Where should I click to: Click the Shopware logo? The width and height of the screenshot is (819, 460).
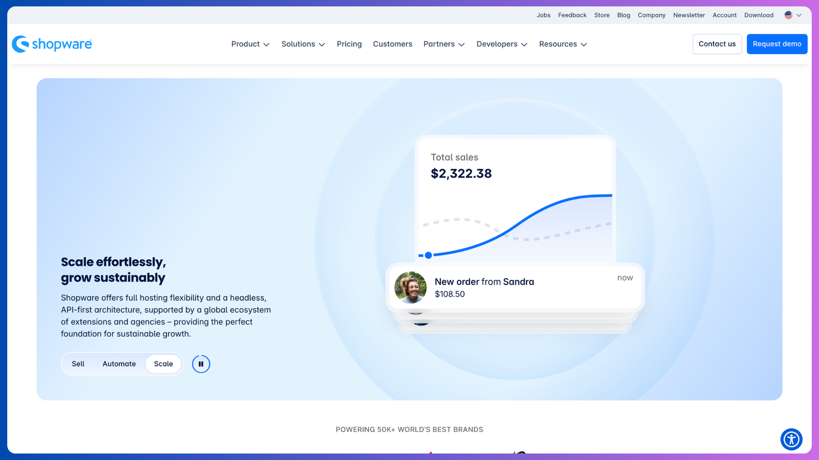click(x=52, y=44)
